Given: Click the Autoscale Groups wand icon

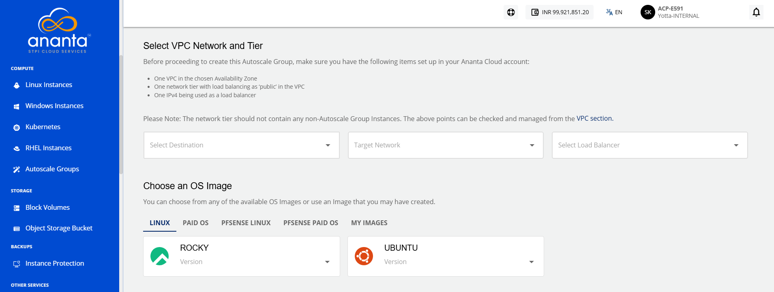Looking at the screenshot, I should (17, 169).
